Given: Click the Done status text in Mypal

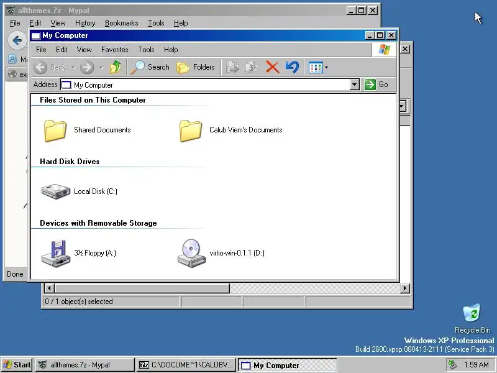Looking at the screenshot, I should pos(15,274).
